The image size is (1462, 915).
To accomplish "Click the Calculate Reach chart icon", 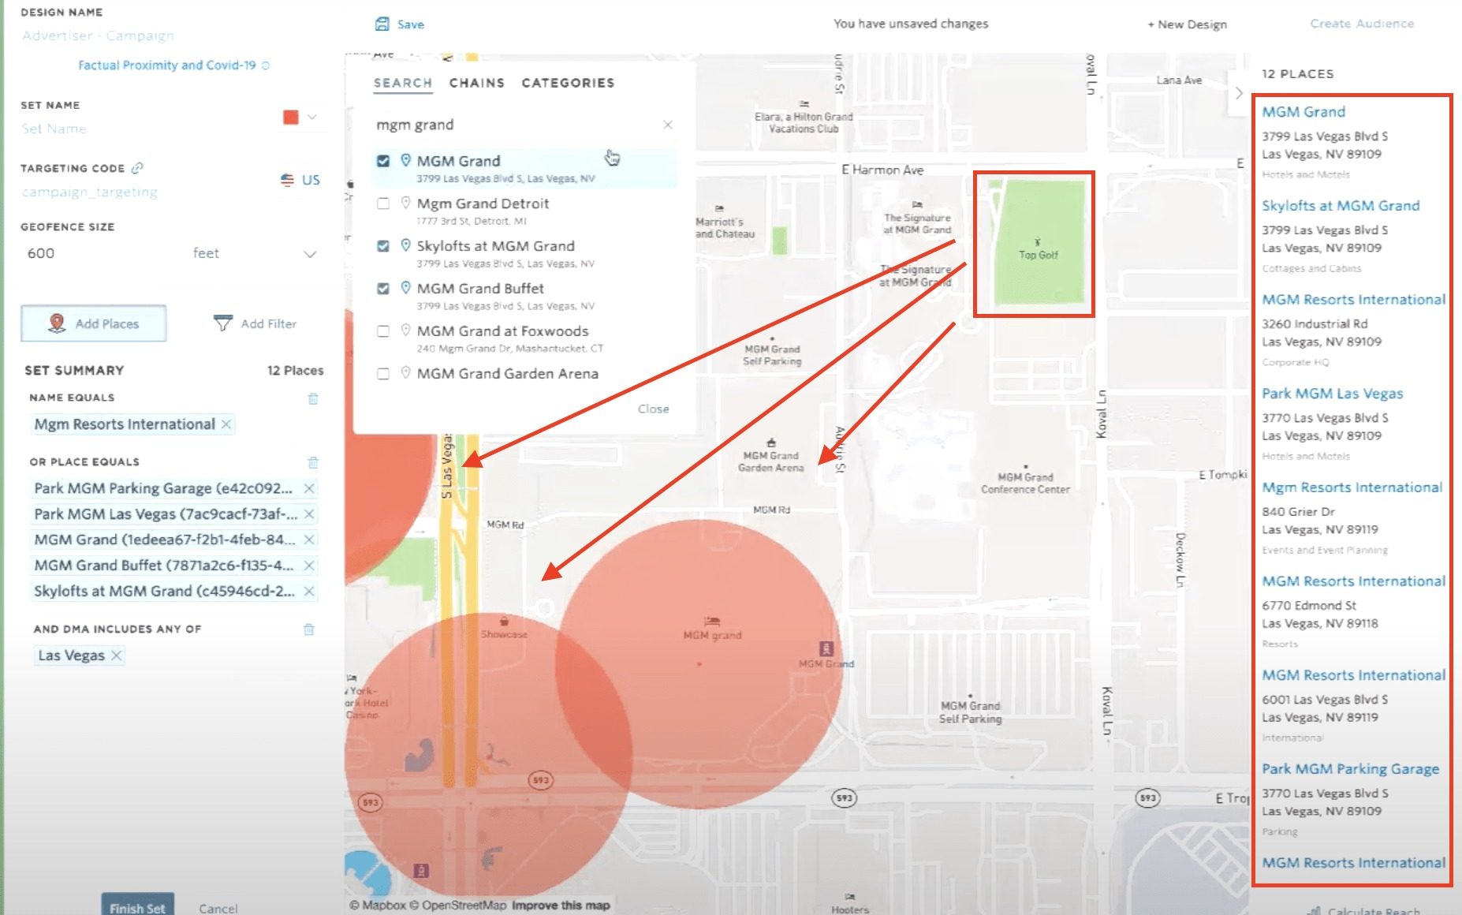I will coord(1314,910).
